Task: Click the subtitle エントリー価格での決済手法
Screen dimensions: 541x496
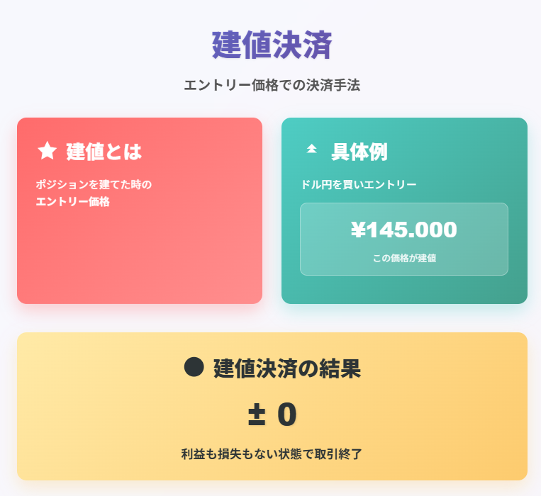Action: (272, 85)
